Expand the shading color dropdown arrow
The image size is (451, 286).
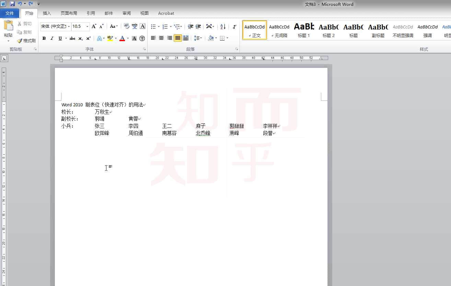point(216,38)
